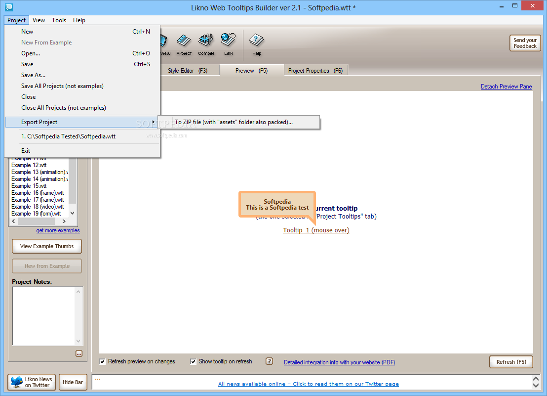Click the Compile toolbar icon
The image size is (547, 396).
(x=206, y=44)
